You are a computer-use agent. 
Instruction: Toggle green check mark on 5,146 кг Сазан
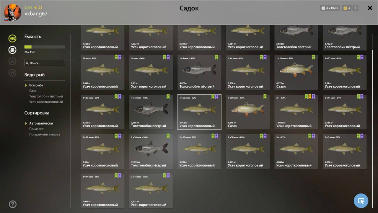coord(265,96)
